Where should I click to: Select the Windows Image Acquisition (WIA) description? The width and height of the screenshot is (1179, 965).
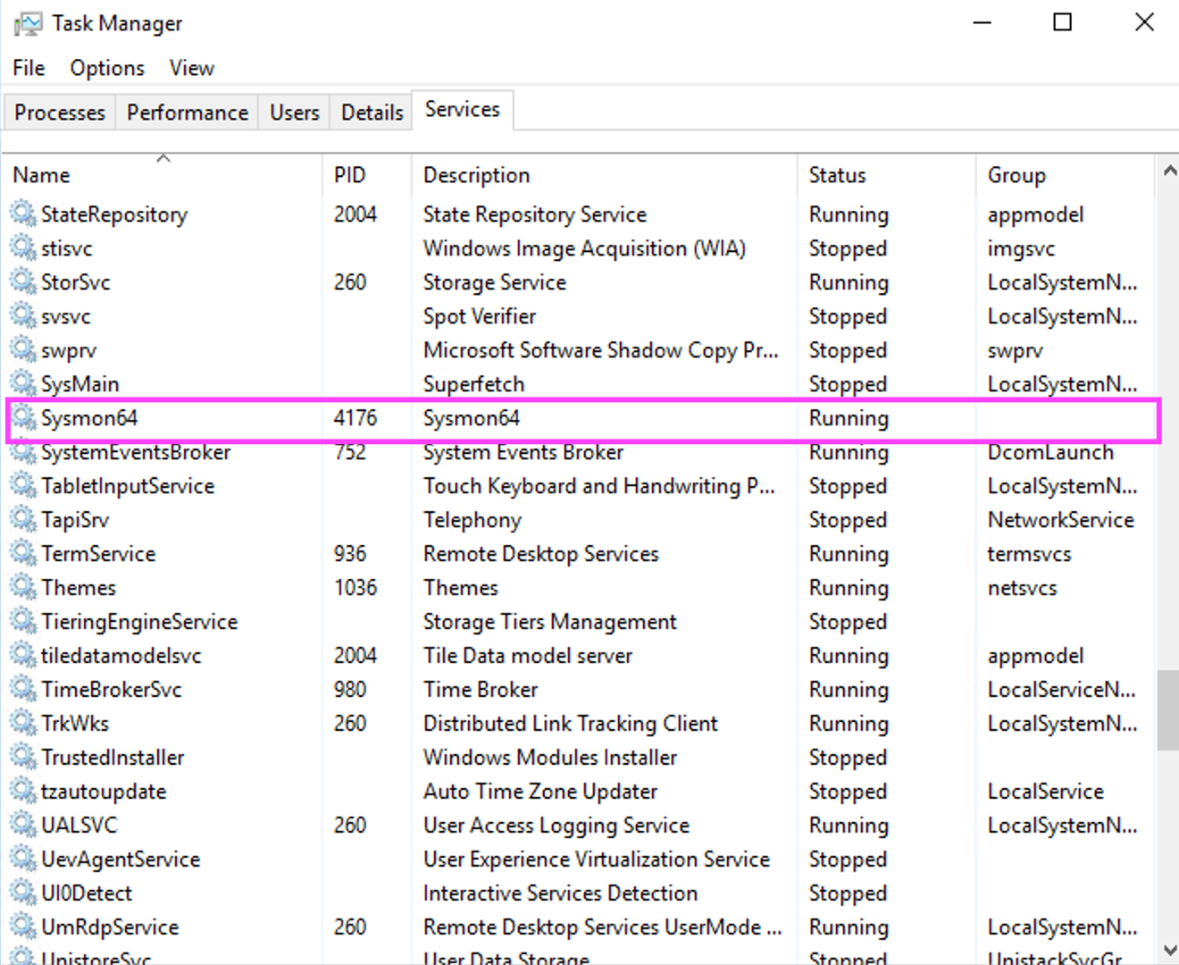(584, 248)
